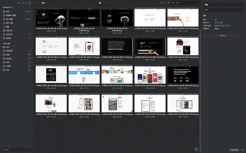The height and width of the screenshot is (153, 246).
Task: Go forward with the right arrow
Action: click(x=39, y=3)
